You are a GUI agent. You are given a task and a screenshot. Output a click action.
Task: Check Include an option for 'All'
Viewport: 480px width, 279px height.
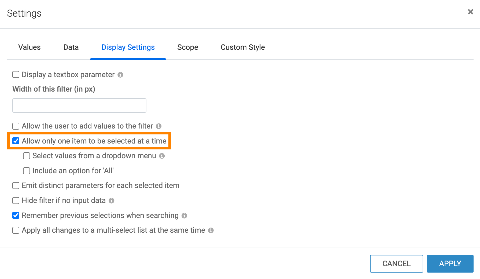[x=27, y=171]
